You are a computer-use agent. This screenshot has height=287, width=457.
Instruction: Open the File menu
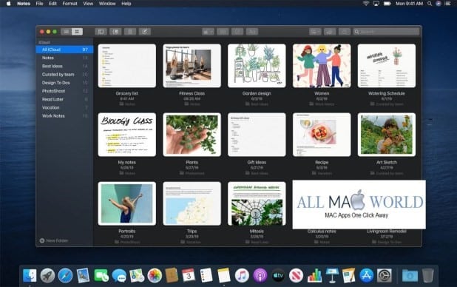tap(39, 4)
